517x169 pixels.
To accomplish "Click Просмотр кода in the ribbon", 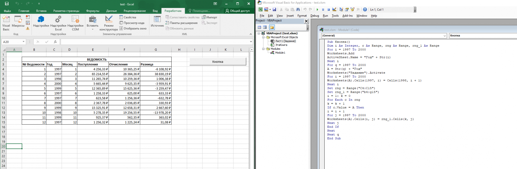I will pos(132,23).
